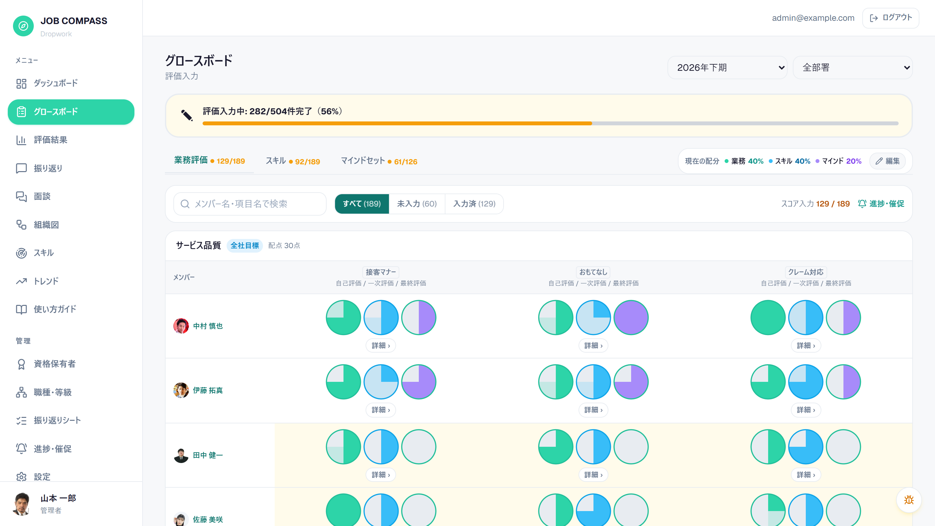The image size is (935, 526).
Task: Click 伊藤 拓真 接客マナー final evaluation purple pie
Action: click(x=418, y=382)
